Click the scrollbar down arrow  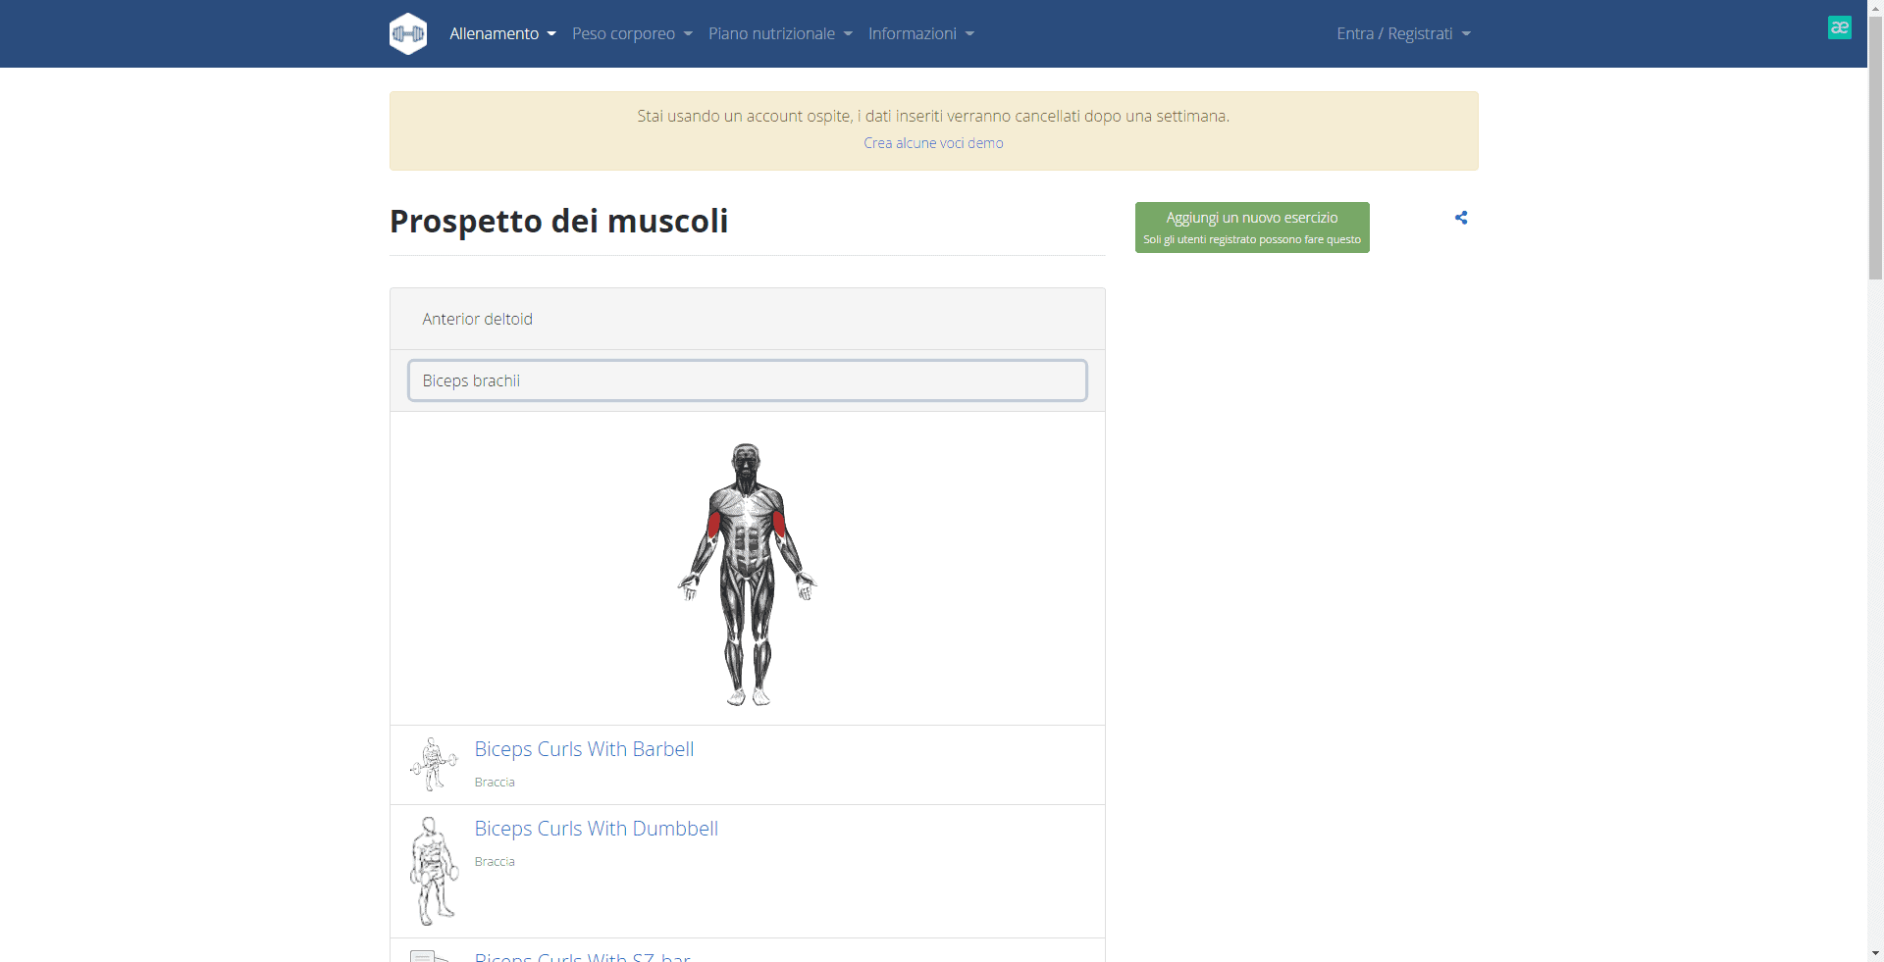(x=1875, y=953)
